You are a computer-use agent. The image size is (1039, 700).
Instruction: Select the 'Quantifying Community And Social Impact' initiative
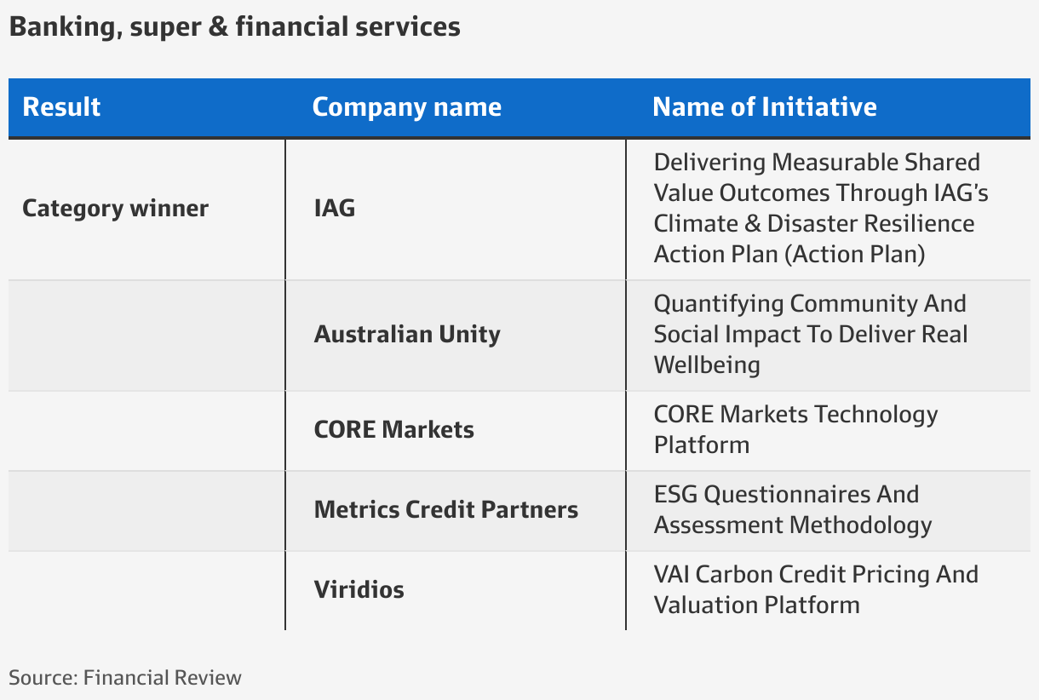[811, 334]
